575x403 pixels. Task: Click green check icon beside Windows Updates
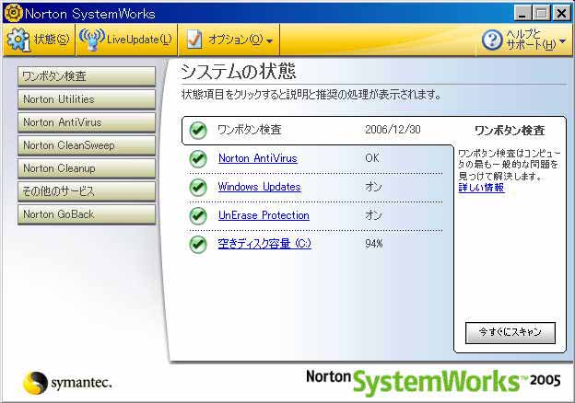point(198,187)
